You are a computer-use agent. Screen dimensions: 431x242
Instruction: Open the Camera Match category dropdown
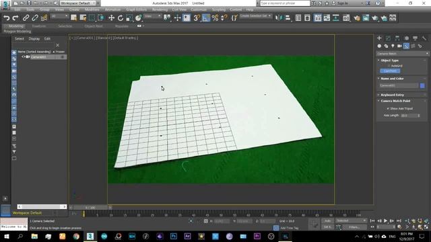pyautogui.click(x=403, y=54)
